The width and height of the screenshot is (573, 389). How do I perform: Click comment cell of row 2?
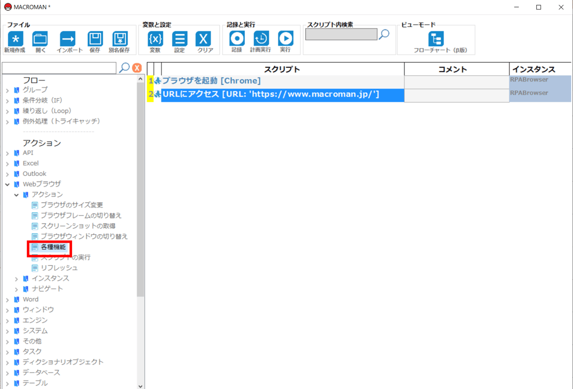[457, 95]
